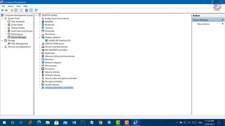The height and width of the screenshot is (126, 225).
Task: Click the Keyboards category icon
Action: click(x=43, y=53)
